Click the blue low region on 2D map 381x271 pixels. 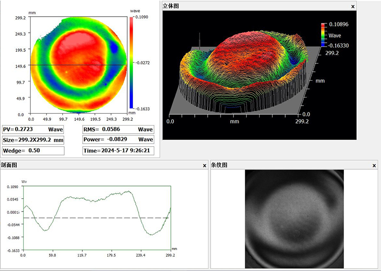[x=114, y=48]
